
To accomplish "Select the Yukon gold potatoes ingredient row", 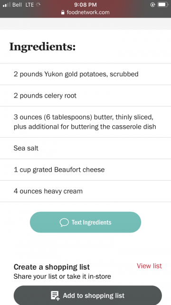I will (85, 74).
